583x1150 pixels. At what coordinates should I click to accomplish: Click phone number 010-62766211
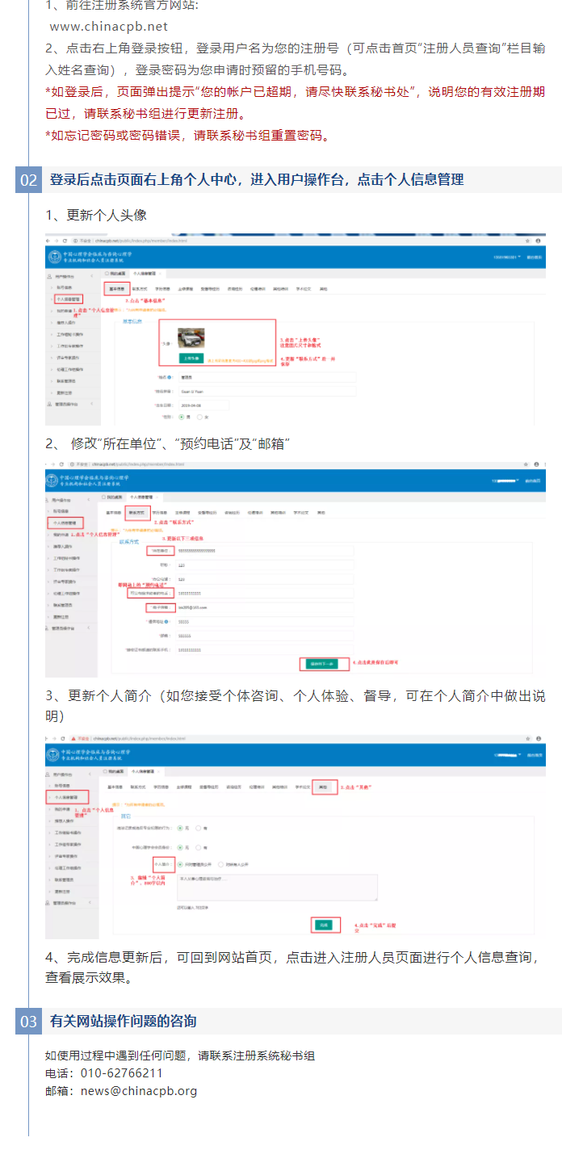click(122, 1073)
